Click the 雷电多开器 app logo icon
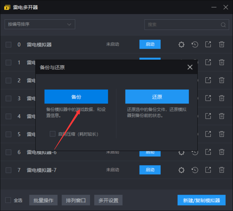This screenshot has width=233, height=211. (7, 7)
